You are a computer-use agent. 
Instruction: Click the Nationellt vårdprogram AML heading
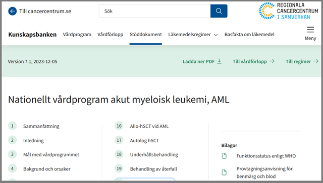(x=119, y=100)
